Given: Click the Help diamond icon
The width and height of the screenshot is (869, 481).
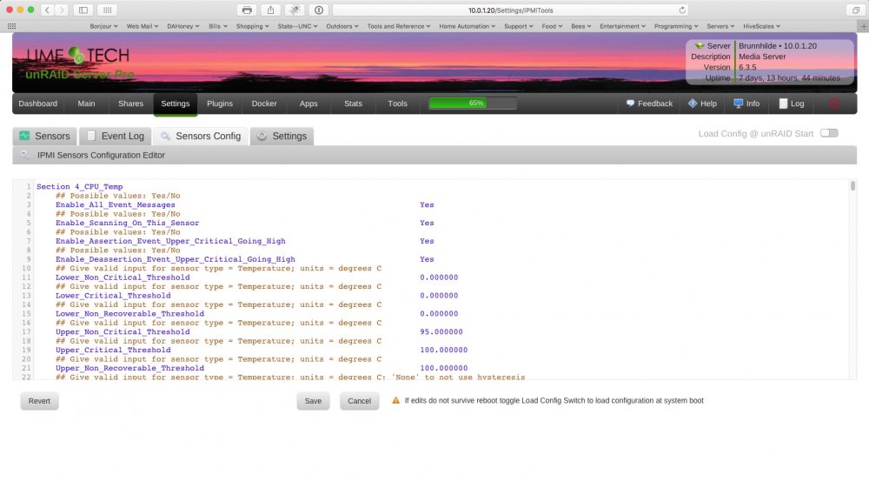Looking at the screenshot, I should [693, 104].
